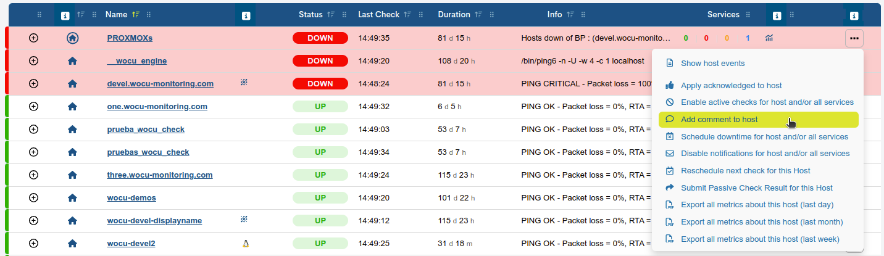
Task: Open the three-dots actions menu for PROXMOXs
Action: [854, 38]
